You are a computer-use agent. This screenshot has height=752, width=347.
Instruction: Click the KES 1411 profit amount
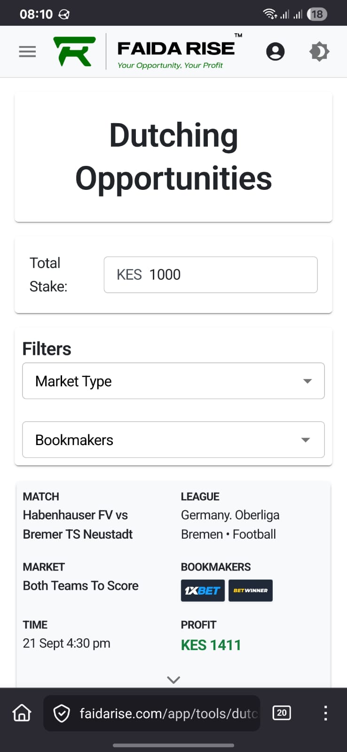[211, 645]
